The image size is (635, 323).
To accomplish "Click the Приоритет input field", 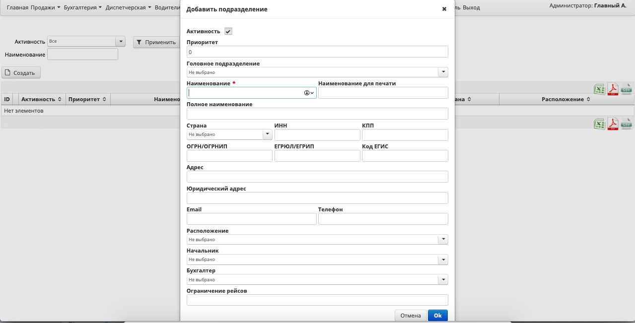I will 317,52.
